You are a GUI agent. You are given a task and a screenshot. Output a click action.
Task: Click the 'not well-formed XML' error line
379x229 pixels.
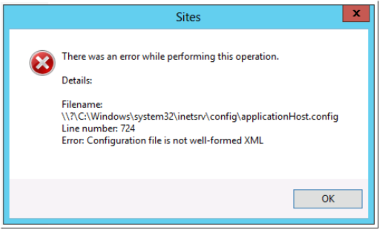(x=162, y=141)
